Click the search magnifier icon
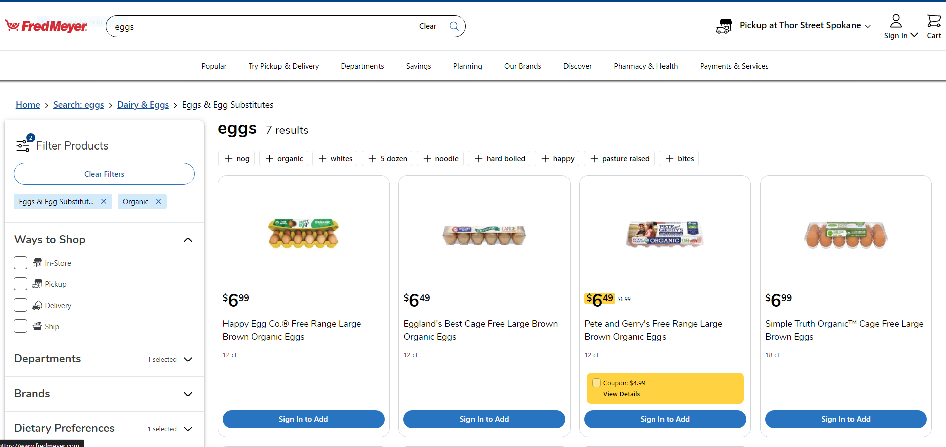The image size is (946, 447). 454,26
